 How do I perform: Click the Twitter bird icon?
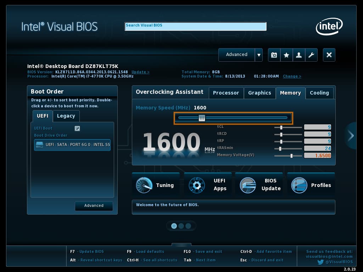(x=320, y=262)
